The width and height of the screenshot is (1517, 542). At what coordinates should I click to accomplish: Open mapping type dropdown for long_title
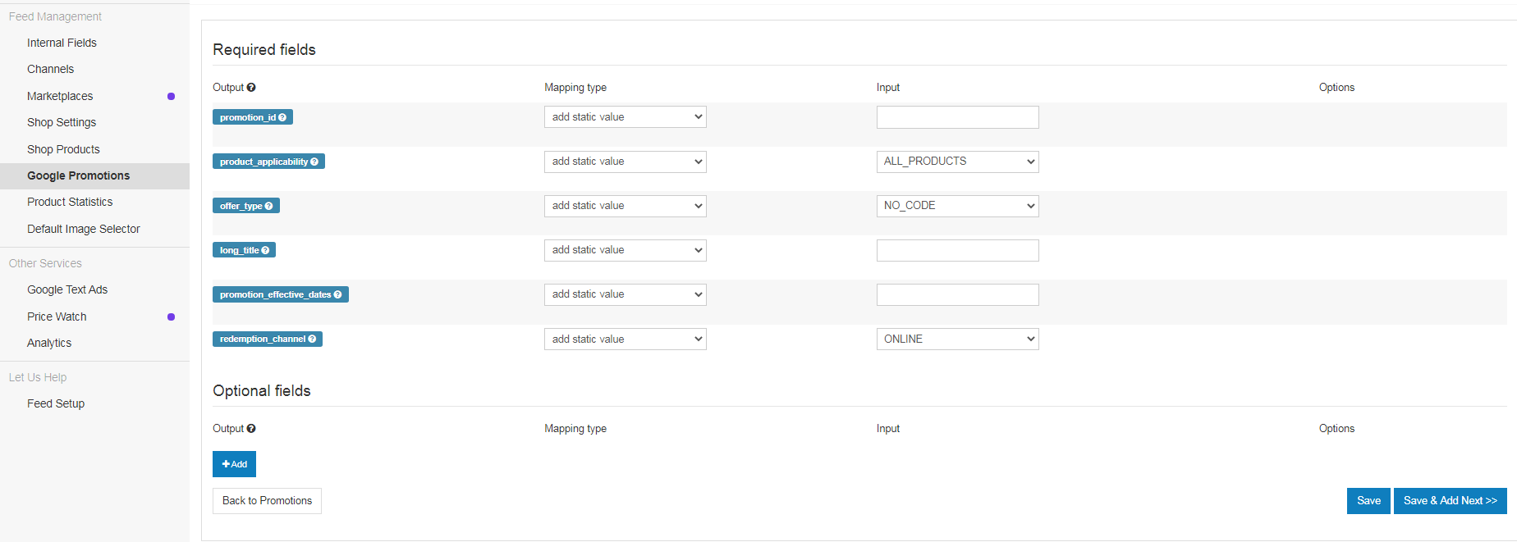pyautogui.click(x=625, y=250)
